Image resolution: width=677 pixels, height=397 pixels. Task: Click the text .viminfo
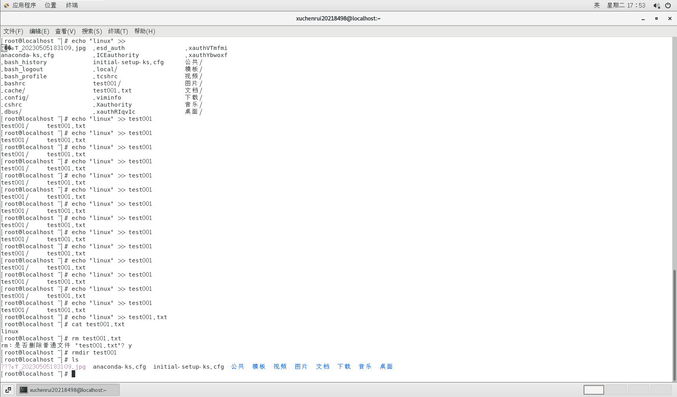[107, 98]
